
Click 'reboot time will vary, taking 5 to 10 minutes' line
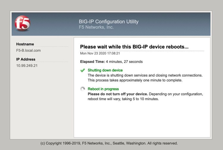click(123, 99)
